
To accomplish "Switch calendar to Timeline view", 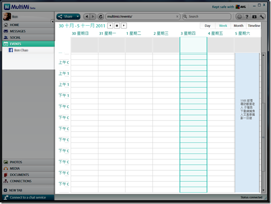I will [x=254, y=26].
